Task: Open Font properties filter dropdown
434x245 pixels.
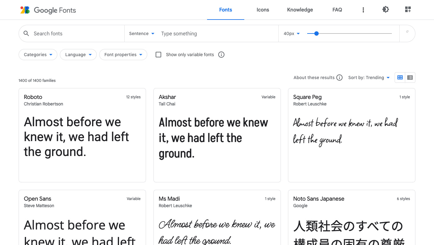Action: pyautogui.click(x=123, y=55)
